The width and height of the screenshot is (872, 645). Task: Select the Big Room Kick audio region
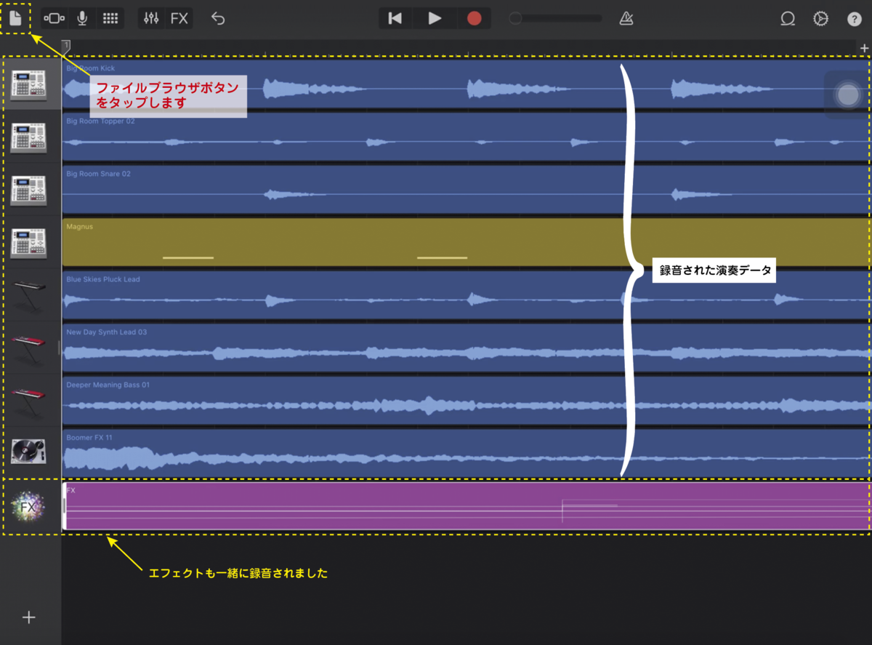(467, 84)
